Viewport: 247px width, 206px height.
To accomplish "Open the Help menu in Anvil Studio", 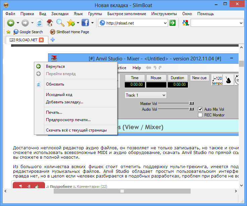I will [x=137, y=68].
